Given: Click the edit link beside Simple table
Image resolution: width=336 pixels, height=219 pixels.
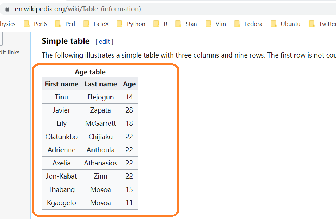Looking at the screenshot, I should pyautogui.click(x=104, y=42).
